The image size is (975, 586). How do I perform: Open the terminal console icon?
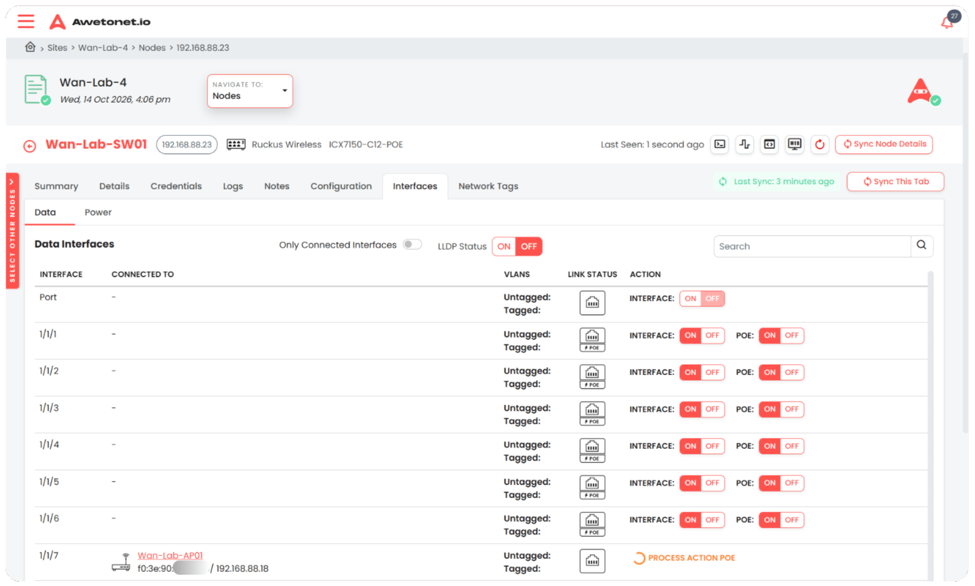click(x=720, y=145)
